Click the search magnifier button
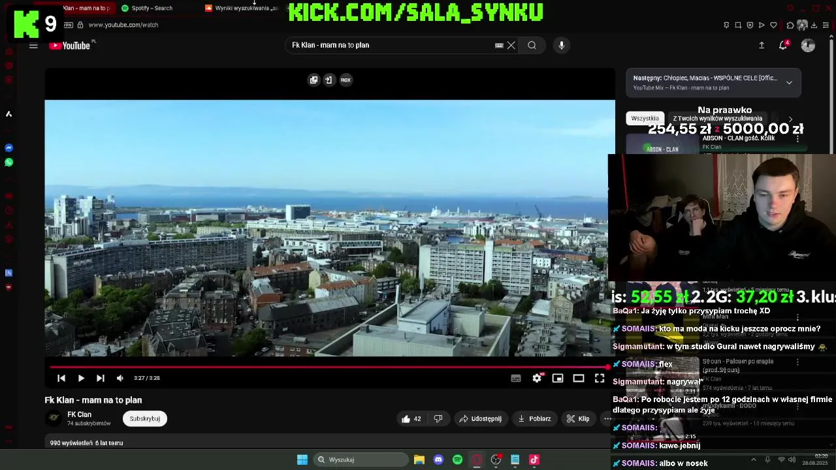 pyautogui.click(x=532, y=45)
